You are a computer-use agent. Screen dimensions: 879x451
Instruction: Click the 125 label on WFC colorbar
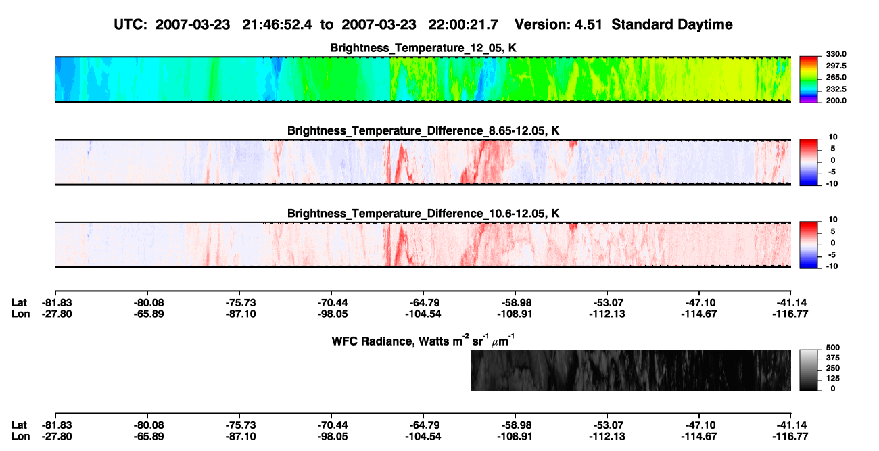tap(833, 379)
